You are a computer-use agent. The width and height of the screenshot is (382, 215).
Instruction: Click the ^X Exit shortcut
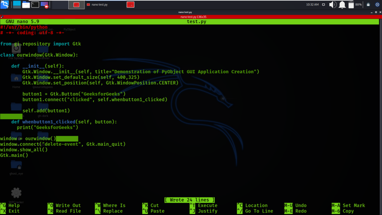click(10, 211)
